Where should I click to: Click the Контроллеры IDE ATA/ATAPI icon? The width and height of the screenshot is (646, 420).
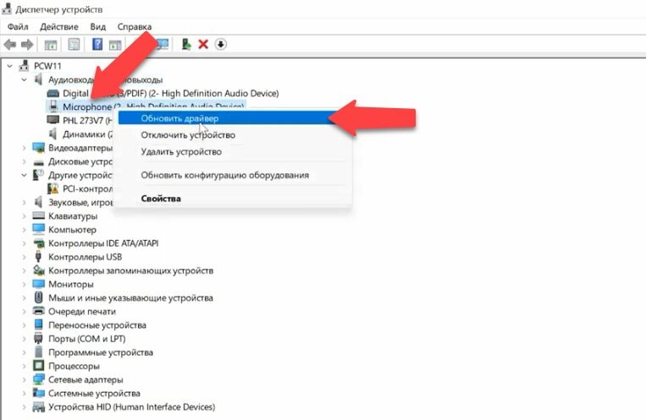tap(39, 243)
